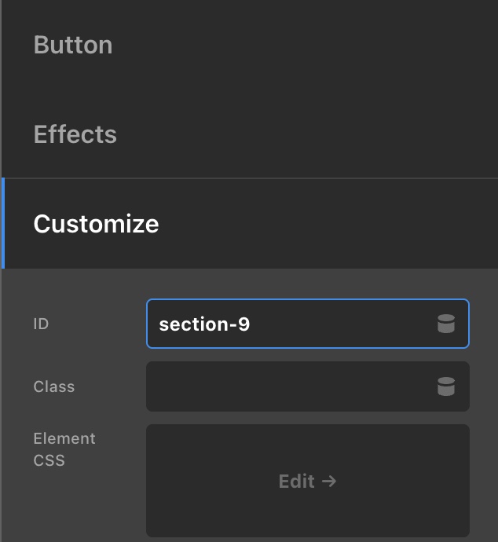The image size is (498, 542).
Task: Click the "section-9" text in ID field
Action: [204, 324]
